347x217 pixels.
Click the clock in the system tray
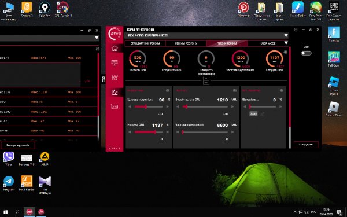coord(326,212)
